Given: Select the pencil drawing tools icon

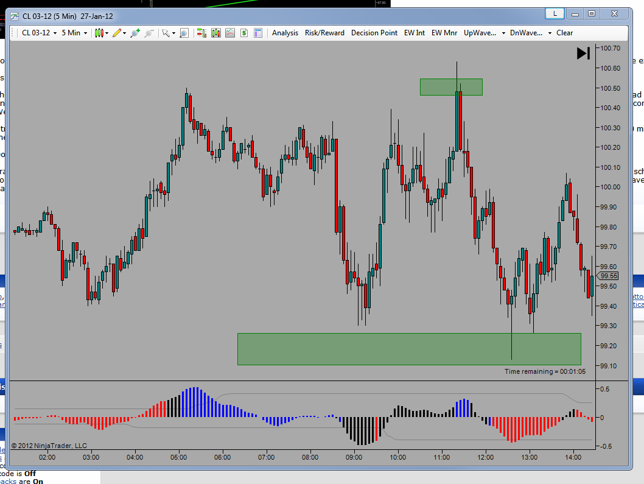Looking at the screenshot, I should click(x=117, y=33).
